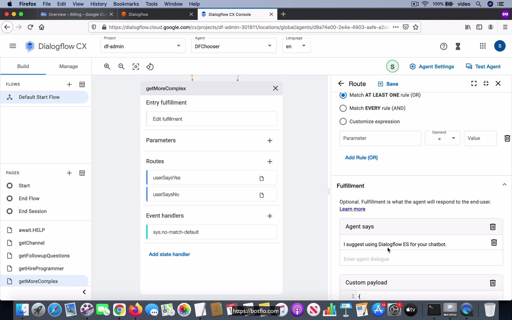Viewport: 512px width, 320px height.
Task: Click Add state handler link
Action: click(169, 254)
